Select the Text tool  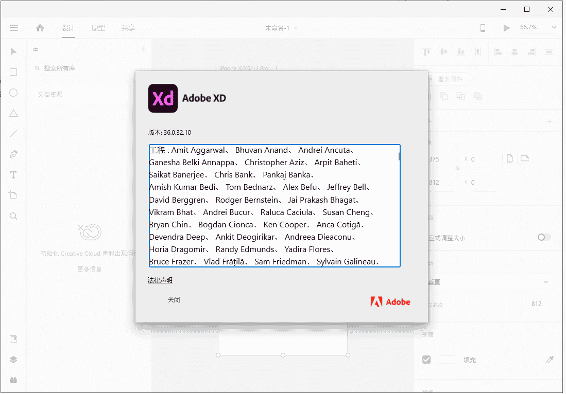point(14,175)
